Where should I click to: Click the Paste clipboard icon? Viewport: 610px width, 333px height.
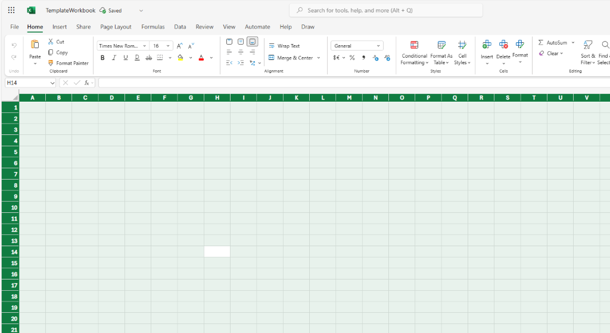[35, 45]
